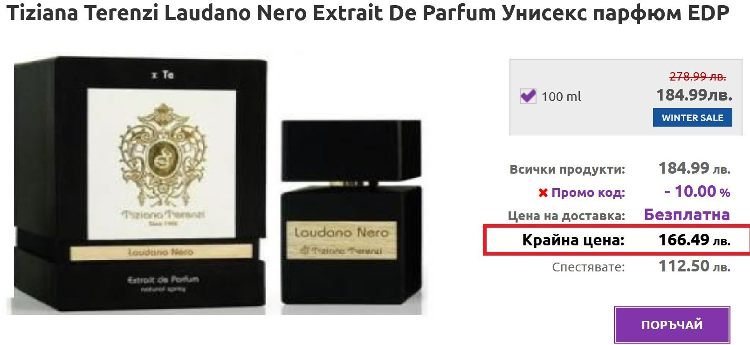Click the crossed-out 278.99 лв. price

coord(698,76)
